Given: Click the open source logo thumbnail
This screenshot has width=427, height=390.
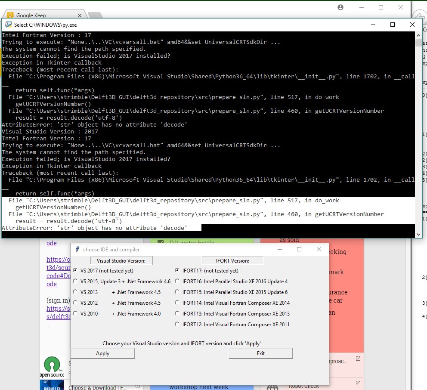Looking at the screenshot, I should [x=52, y=367].
